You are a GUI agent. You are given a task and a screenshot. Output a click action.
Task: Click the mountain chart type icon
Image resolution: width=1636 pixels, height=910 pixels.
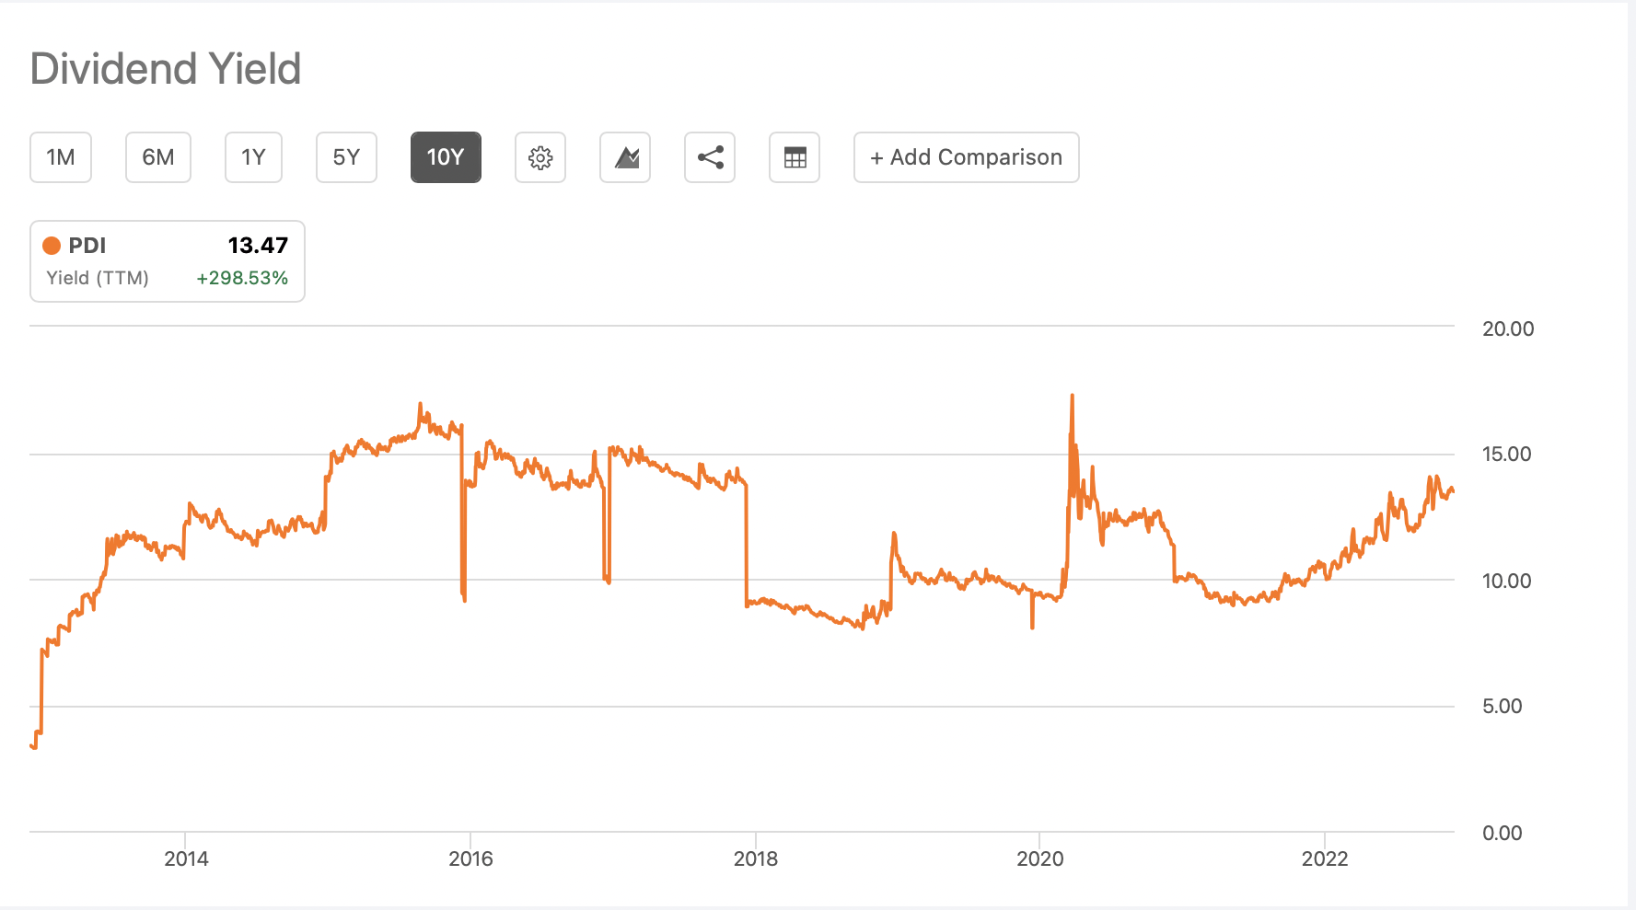coord(625,157)
